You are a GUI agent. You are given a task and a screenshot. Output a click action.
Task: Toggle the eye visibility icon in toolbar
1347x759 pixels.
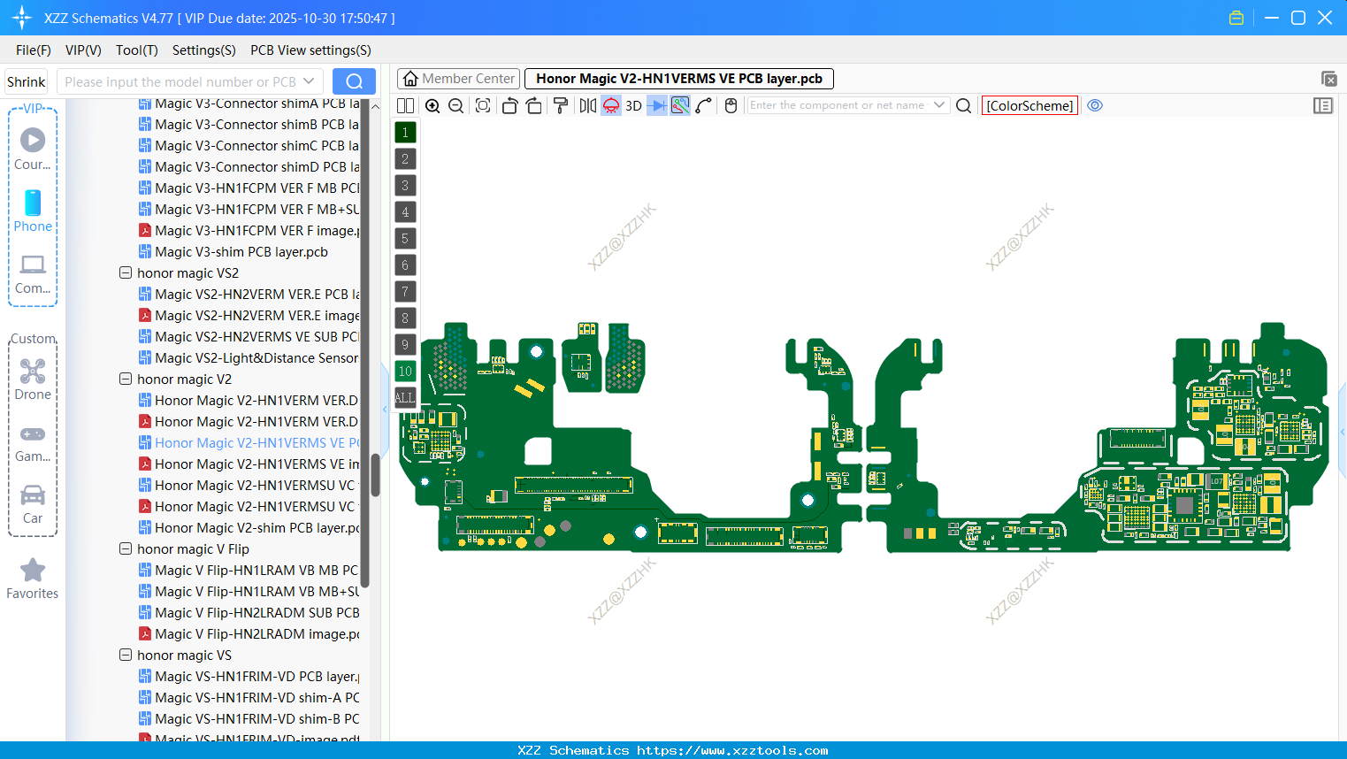point(1095,105)
